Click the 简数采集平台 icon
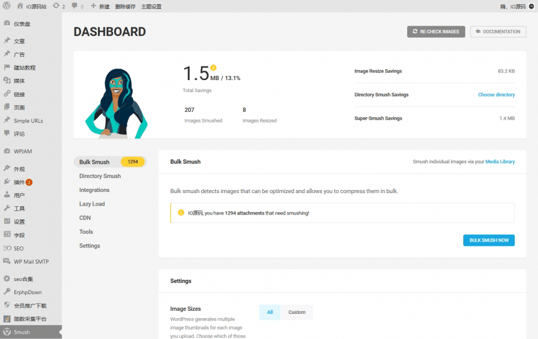Viewport: 538px width, 339px height. tap(7, 319)
